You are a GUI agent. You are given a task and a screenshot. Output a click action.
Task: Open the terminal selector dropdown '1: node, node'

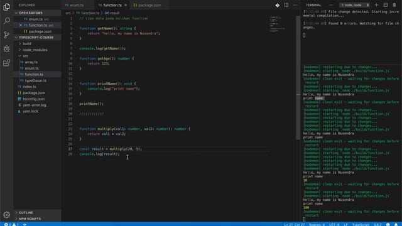click(x=354, y=5)
